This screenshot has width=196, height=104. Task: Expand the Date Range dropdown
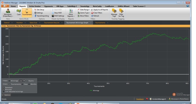pyautogui.click(x=84, y=10)
